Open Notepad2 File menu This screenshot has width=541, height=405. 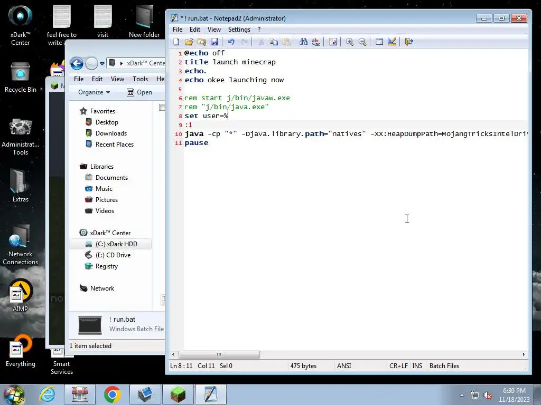coord(178,30)
